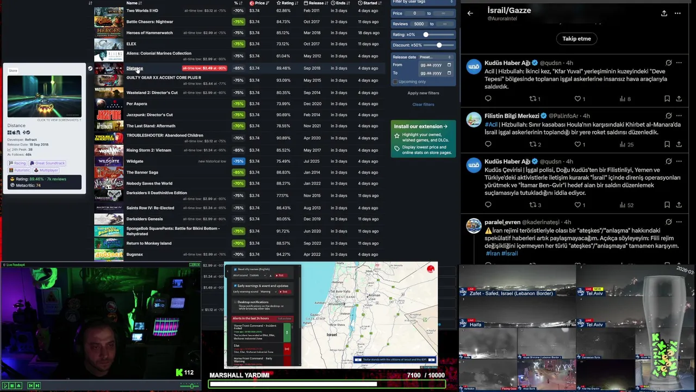Open the İsrail/Gazze list's three-dot menu
Image resolution: width=696 pixels, height=392 pixels.
tap(678, 13)
